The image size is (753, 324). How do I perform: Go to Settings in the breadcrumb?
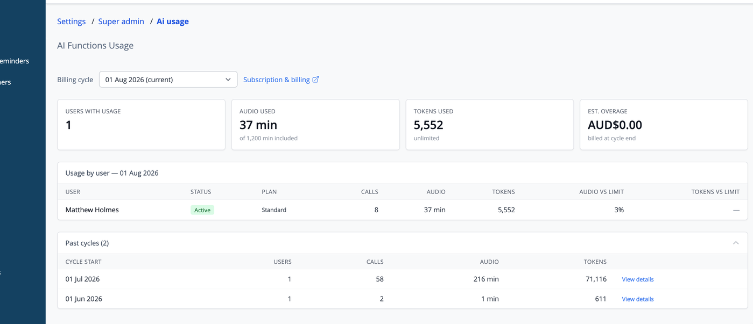72,21
